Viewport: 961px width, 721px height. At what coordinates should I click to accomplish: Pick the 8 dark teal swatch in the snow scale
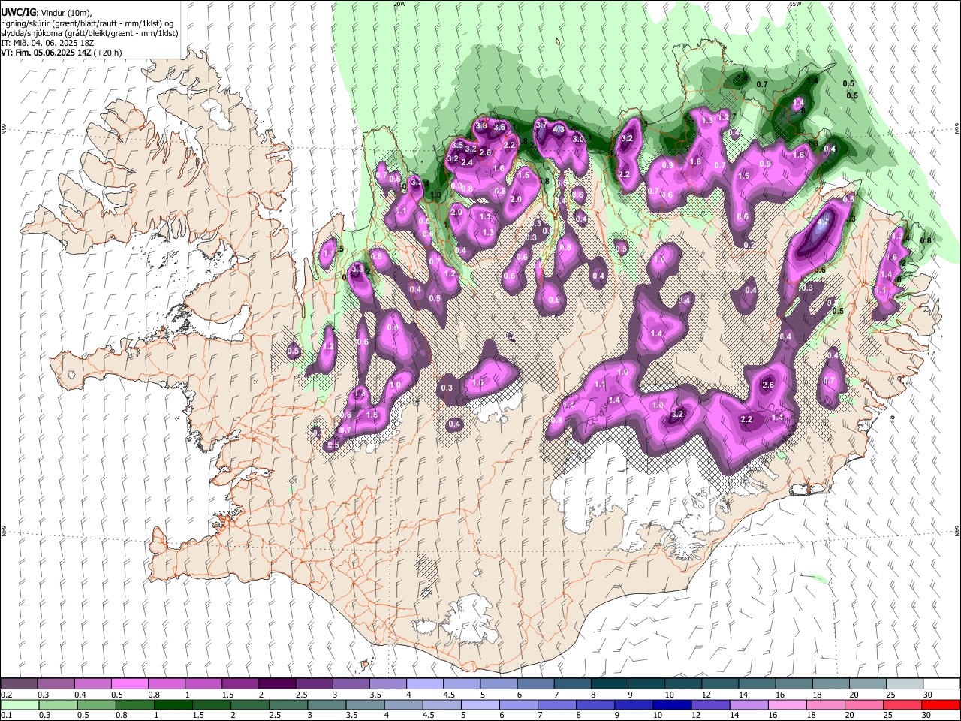tap(608, 684)
